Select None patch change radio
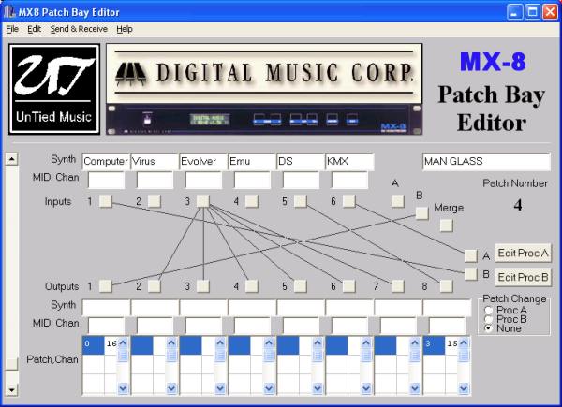This screenshot has height=407, width=562. (x=489, y=328)
